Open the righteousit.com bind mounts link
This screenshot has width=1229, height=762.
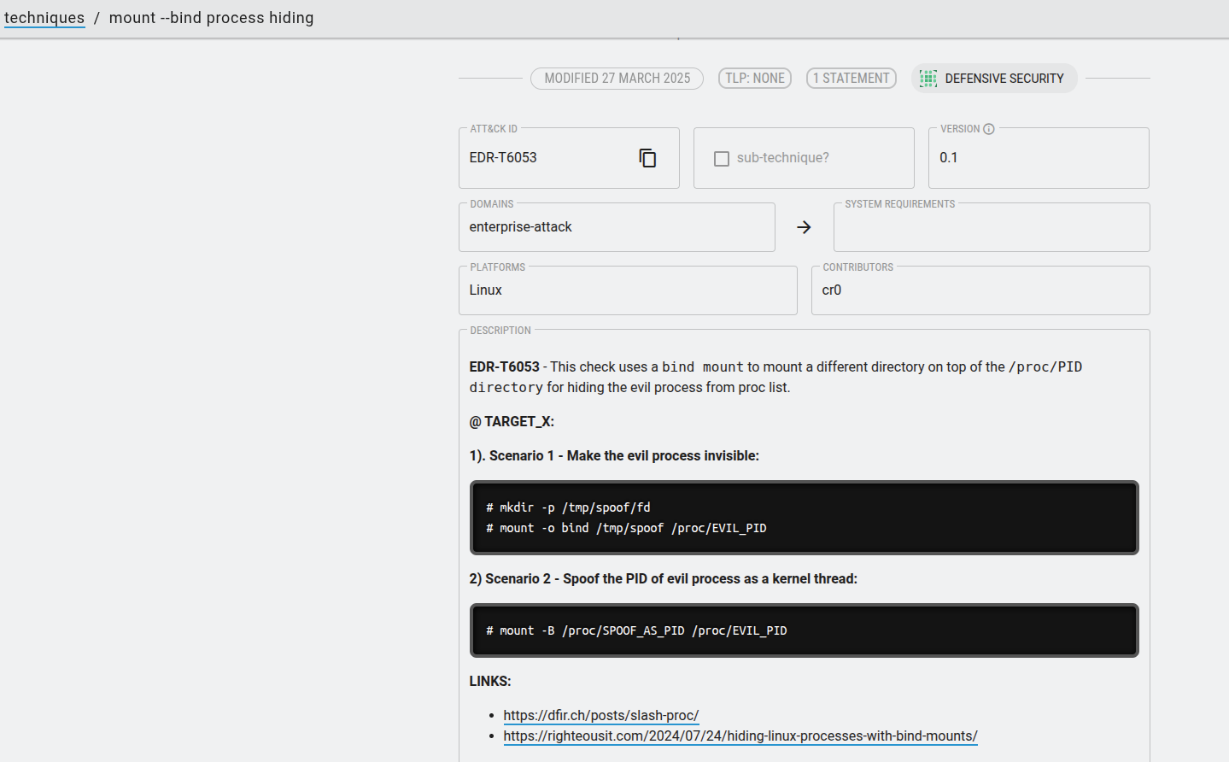[x=740, y=736]
